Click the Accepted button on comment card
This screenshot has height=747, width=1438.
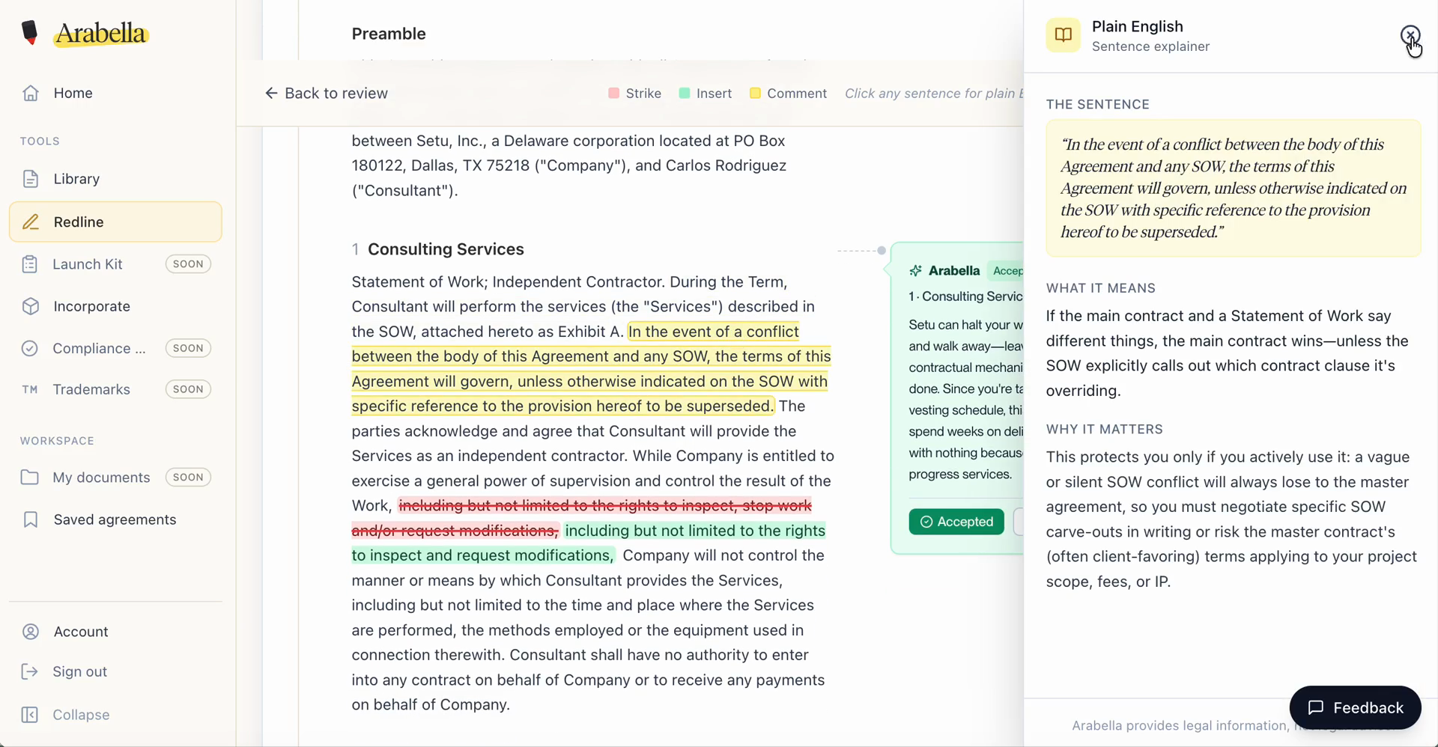[x=956, y=522]
